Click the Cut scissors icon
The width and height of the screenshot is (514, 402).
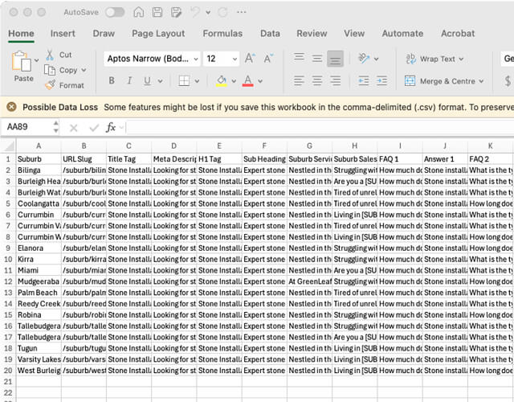(x=50, y=55)
